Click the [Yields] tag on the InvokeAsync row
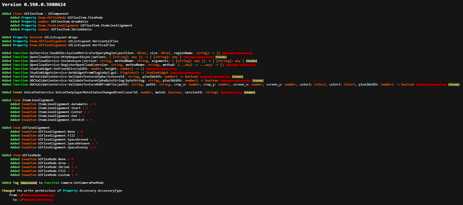The image size is (463, 205). [x=252, y=61]
